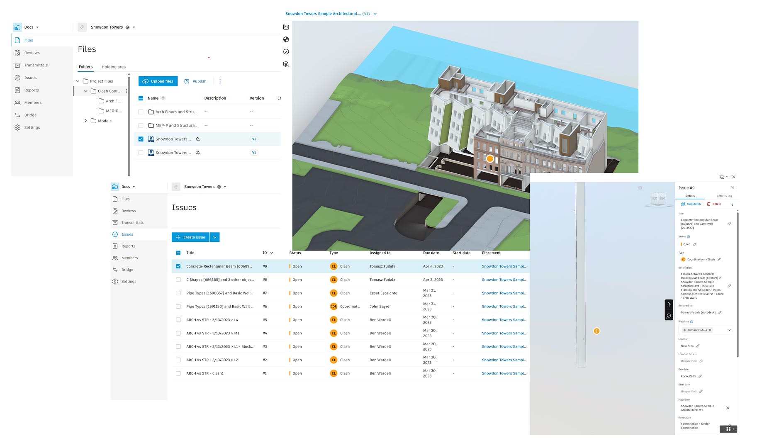Click the issues checkmark icon in viewer toolbar
The height and width of the screenshot is (448, 757).
[x=286, y=52]
